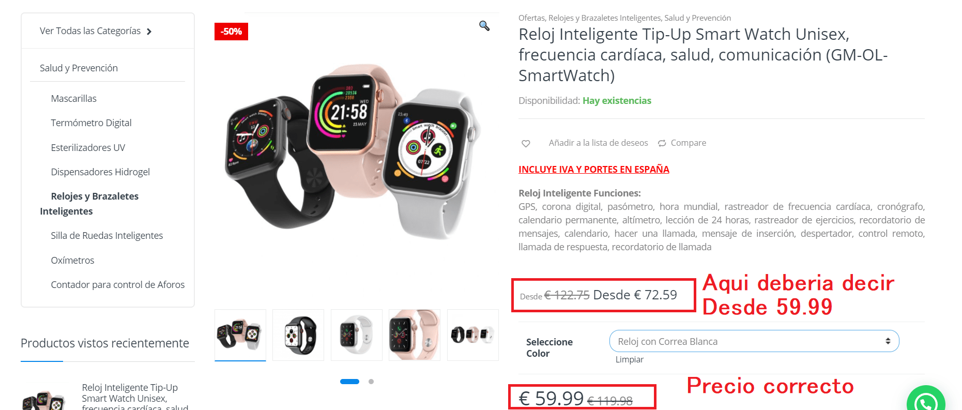Open Mascarillas category
Screen dimensions: 962x410
73,99
